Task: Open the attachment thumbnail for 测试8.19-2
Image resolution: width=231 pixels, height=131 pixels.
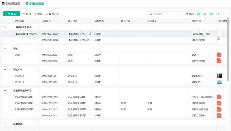Action: coord(219,76)
